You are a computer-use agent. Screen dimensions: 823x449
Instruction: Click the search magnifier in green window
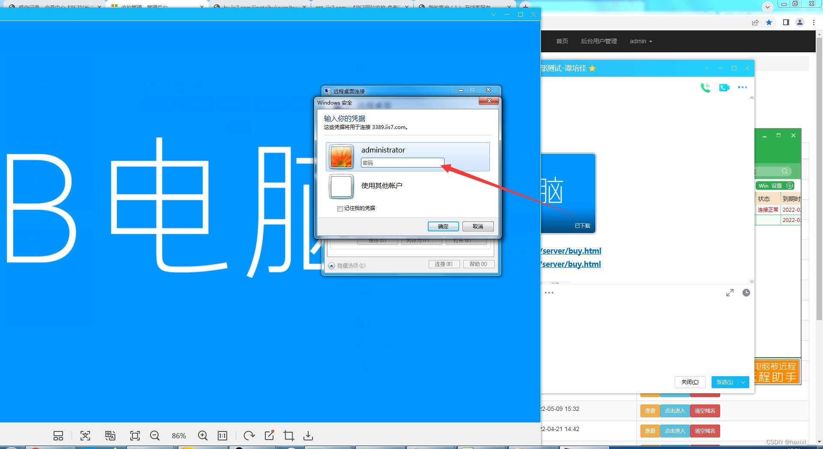785,171
